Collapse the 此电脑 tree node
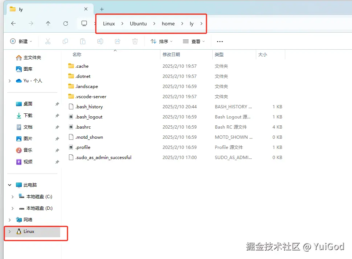Image resolution: width=352 pixels, height=259 pixels. 10,185
